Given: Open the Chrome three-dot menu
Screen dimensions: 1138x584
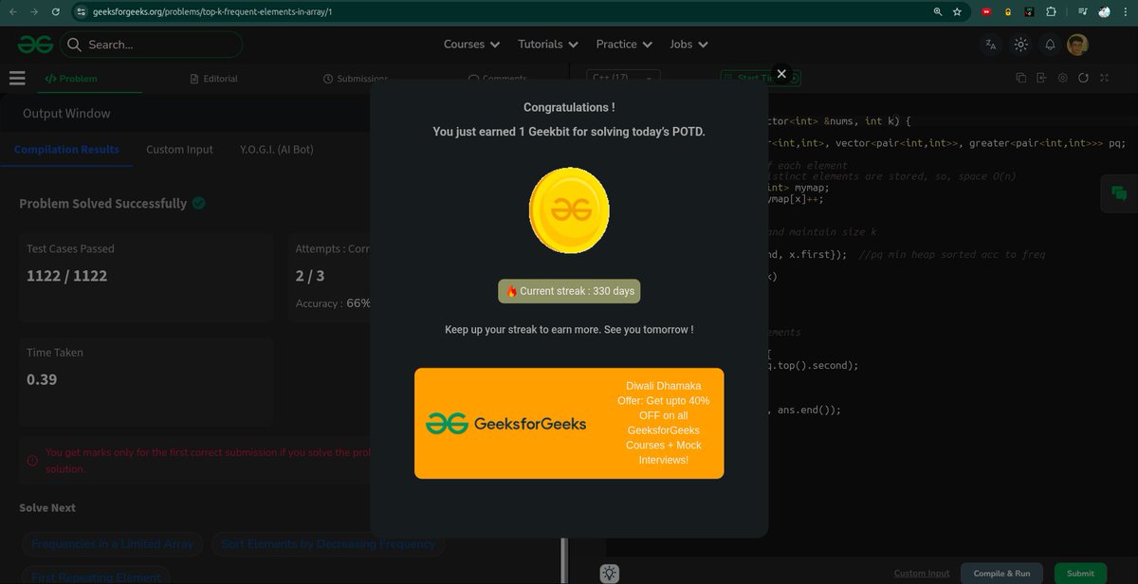Looking at the screenshot, I should [x=1126, y=12].
